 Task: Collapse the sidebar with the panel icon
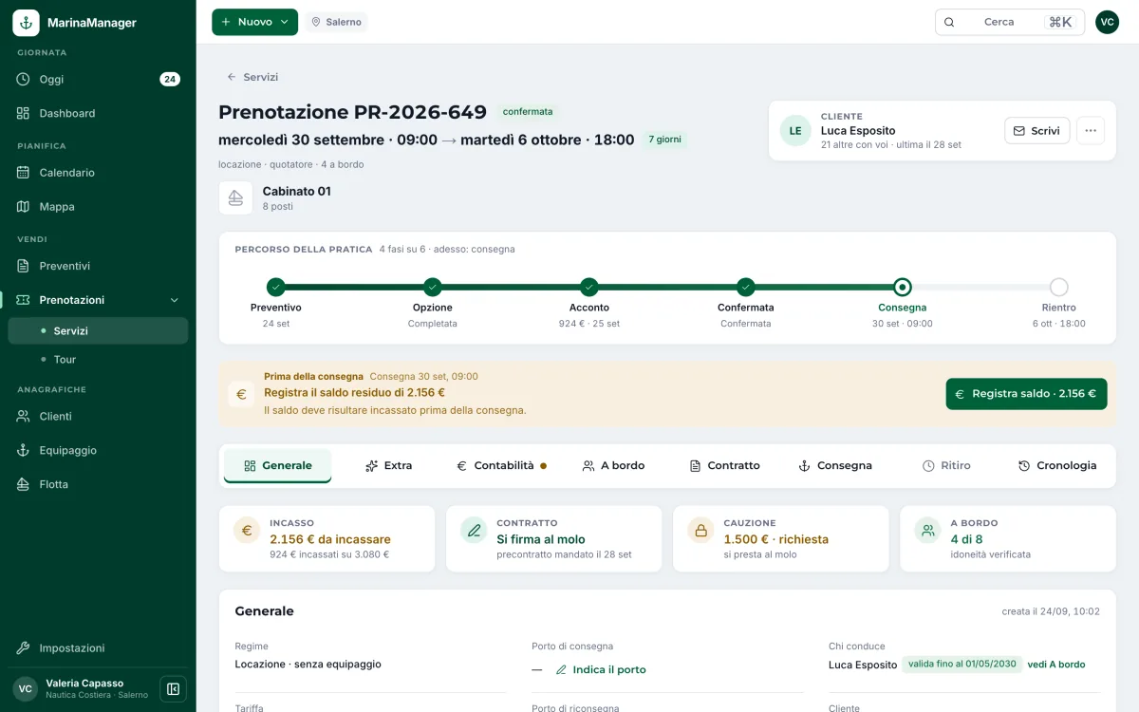click(x=173, y=689)
